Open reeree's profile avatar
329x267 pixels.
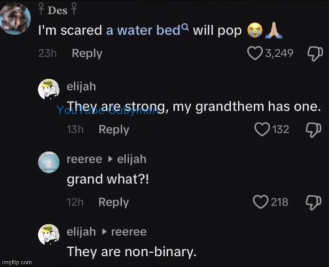pyautogui.click(x=48, y=163)
